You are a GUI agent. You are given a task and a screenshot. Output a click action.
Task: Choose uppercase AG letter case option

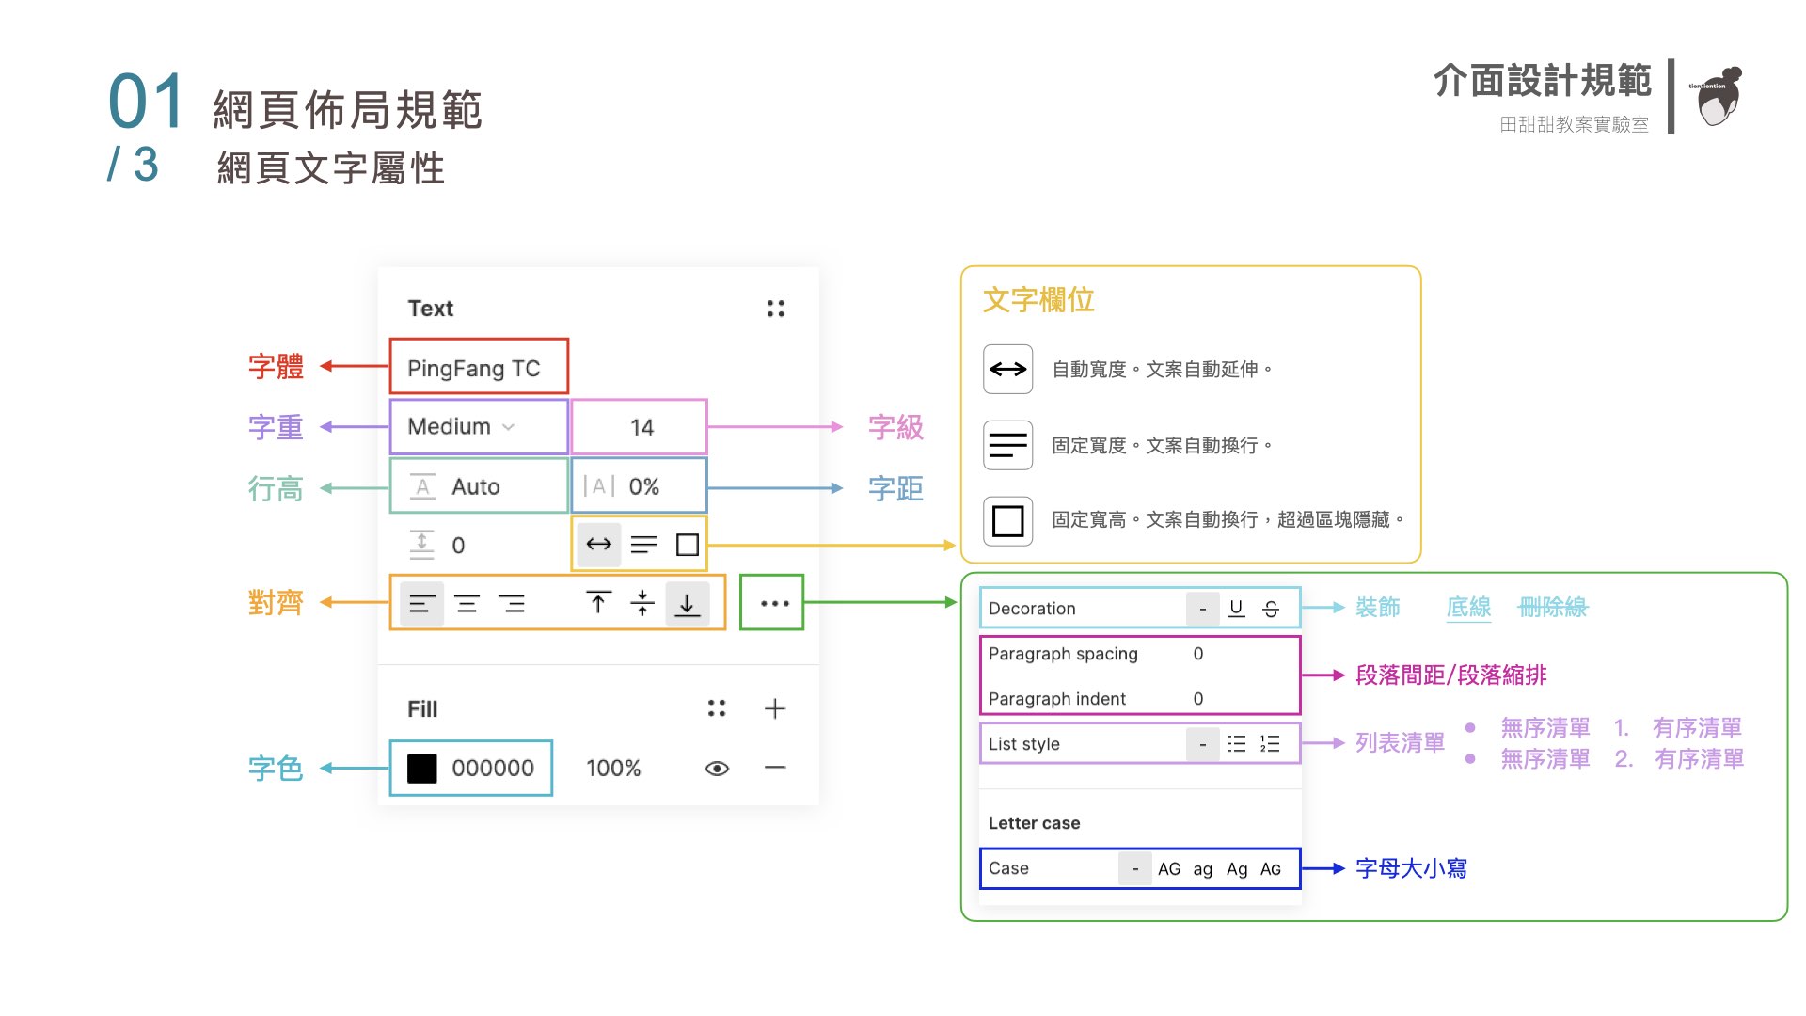[1169, 869]
